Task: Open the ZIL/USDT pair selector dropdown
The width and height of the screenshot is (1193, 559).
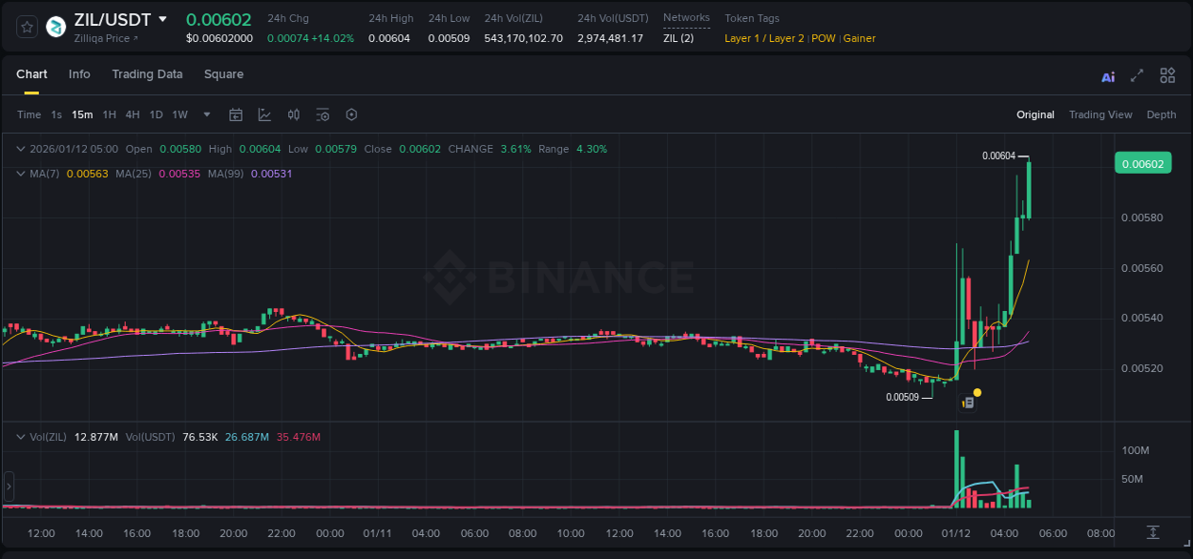Action: tap(162, 19)
